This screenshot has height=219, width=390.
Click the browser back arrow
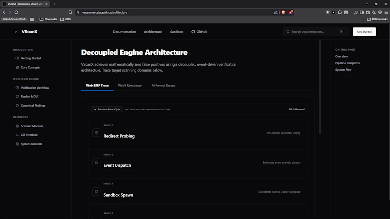(4, 12)
